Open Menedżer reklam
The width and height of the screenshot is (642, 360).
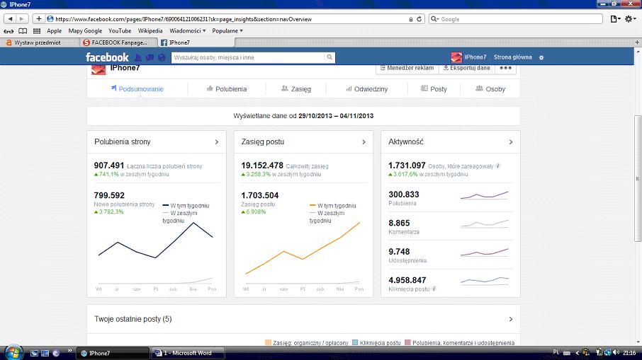pos(407,68)
